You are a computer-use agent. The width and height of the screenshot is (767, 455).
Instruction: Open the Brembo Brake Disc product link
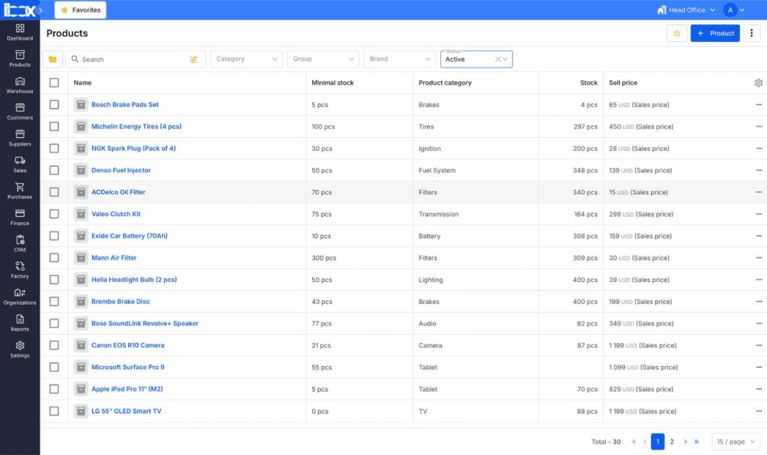120,302
